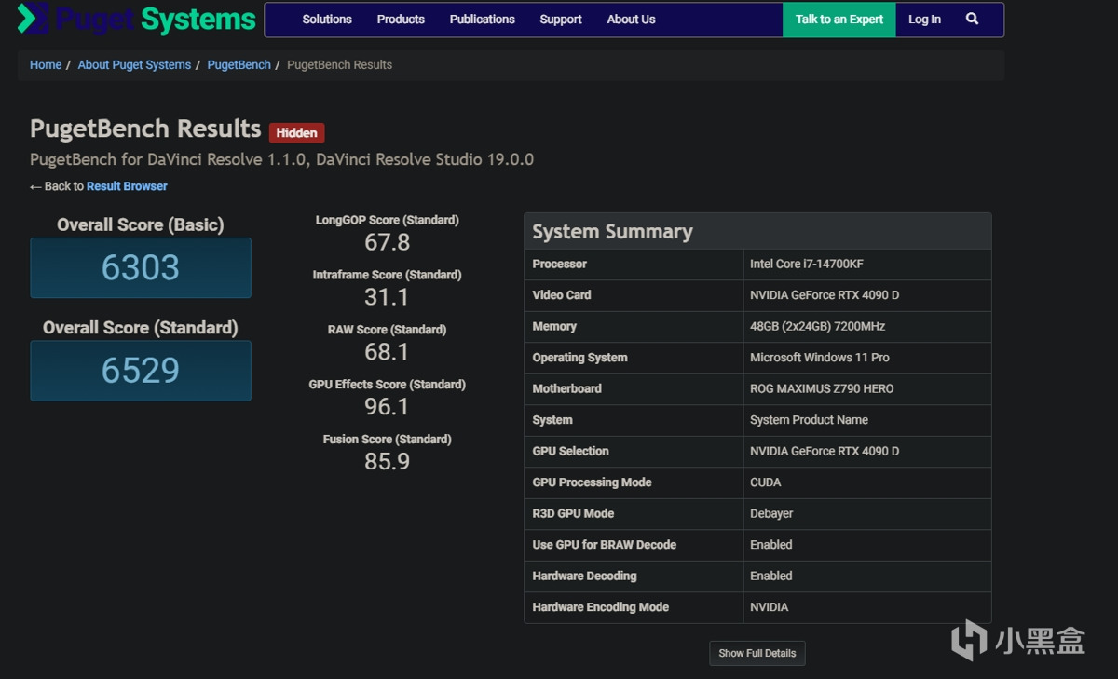Viewport: 1118px width, 679px height.
Task: Click the System Summary header
Action: pos(757,231)
